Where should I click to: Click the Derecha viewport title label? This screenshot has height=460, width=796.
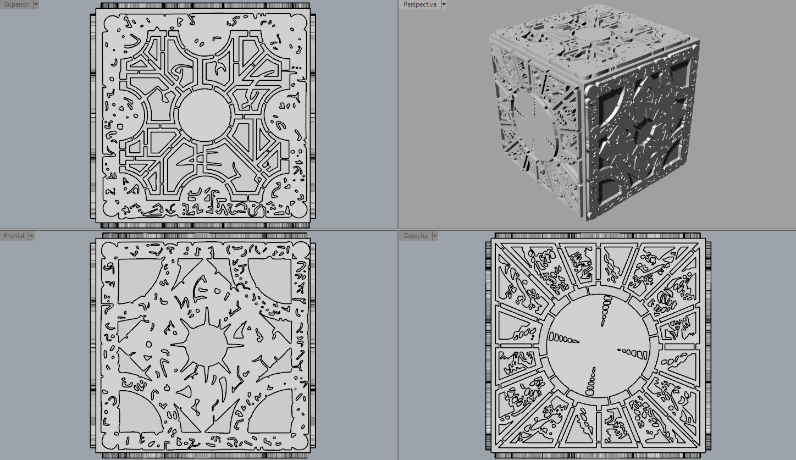coord(416,236)
